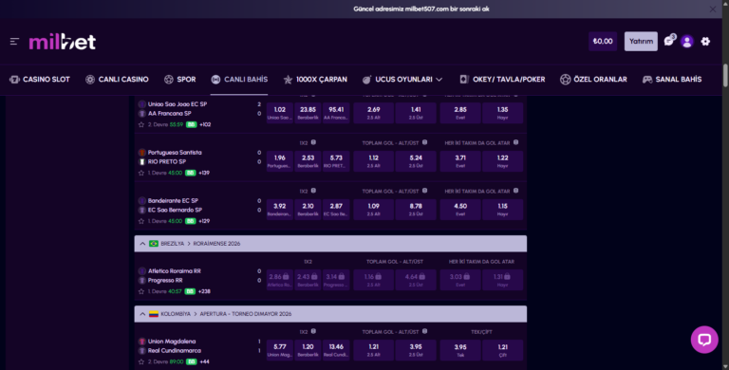Bet 1.41 over 2.5 goals Uniao Sao Joao match
Image resolution: width=729 pixels, height=370 pixels.
point(416,113)
